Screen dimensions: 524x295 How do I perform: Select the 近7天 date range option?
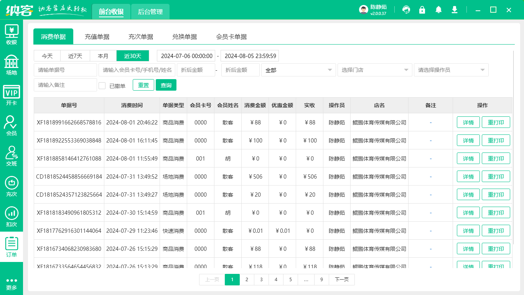(x=75, y=56)
